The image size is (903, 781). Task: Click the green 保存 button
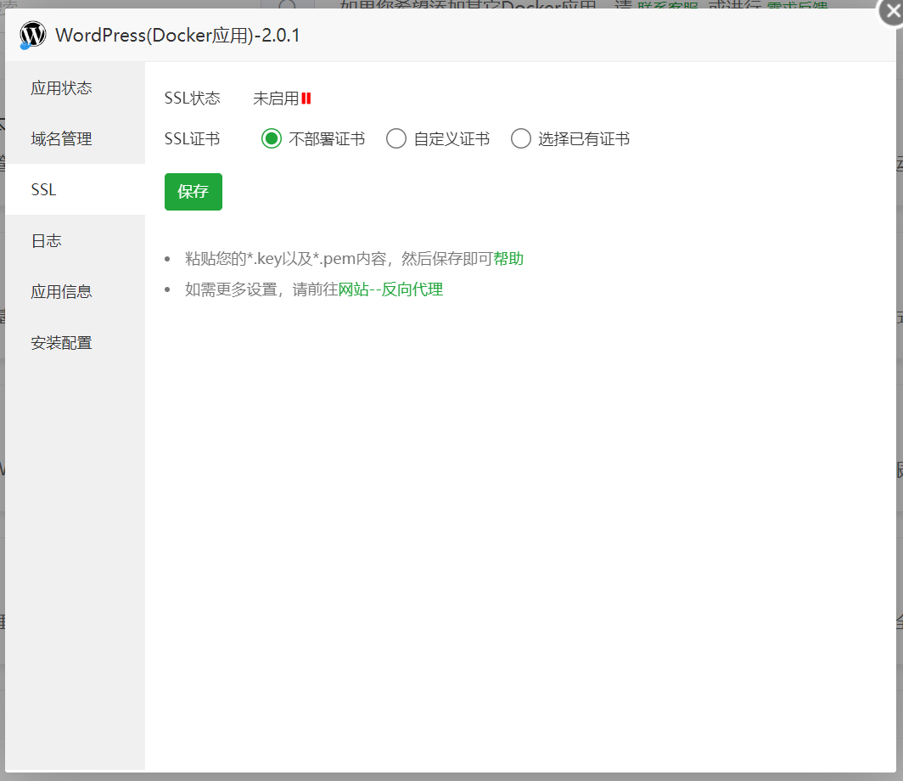click(x=193, y=191)
